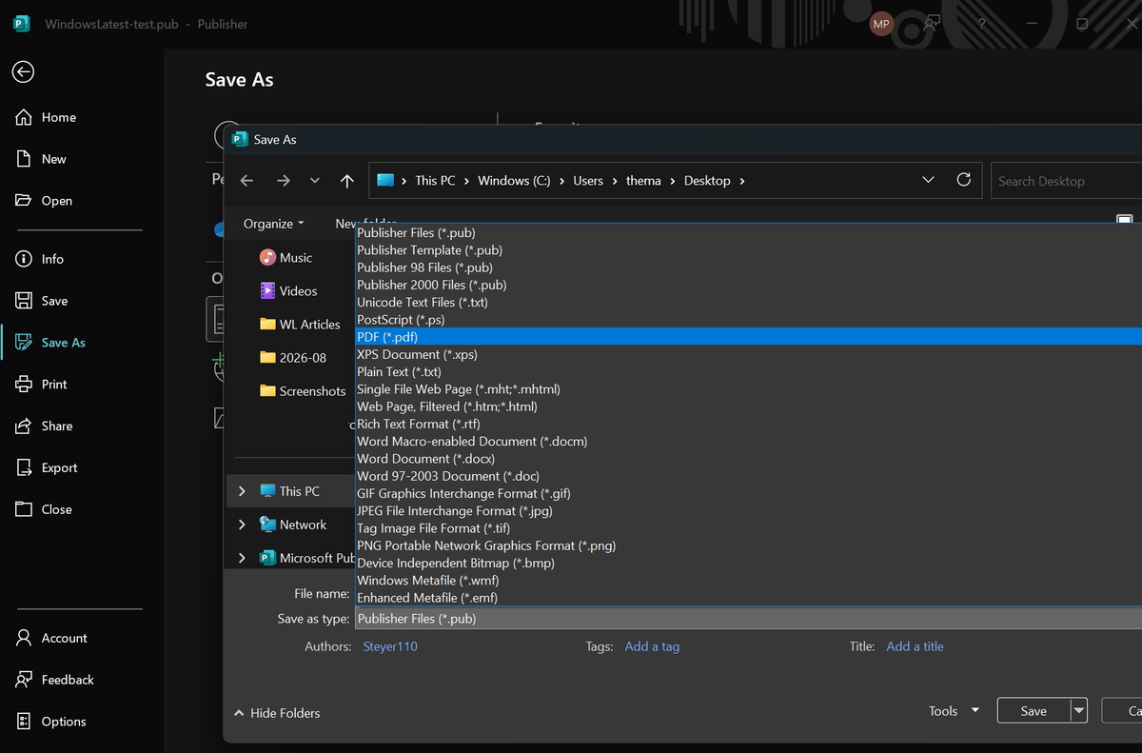Image resolution: width=1142 pixels, height=753 pixels.
Task: Open the WL Articles folder
Action: click(x=300, y=325)
